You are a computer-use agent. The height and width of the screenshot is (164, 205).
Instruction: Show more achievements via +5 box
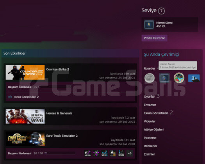click(x=130, y=153)
